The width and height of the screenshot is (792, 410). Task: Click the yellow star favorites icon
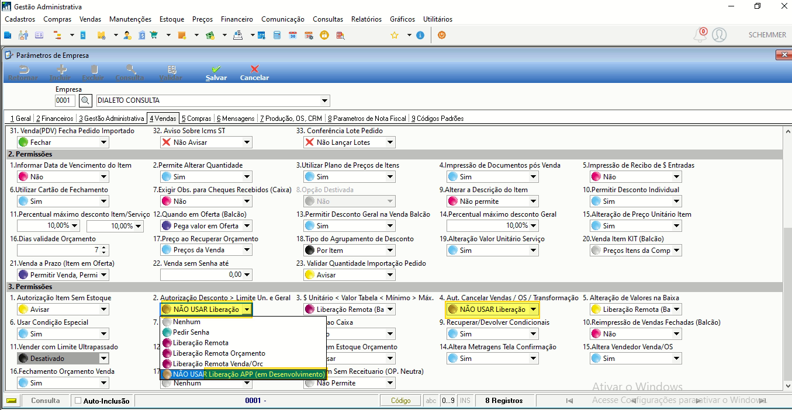(395, 35)
